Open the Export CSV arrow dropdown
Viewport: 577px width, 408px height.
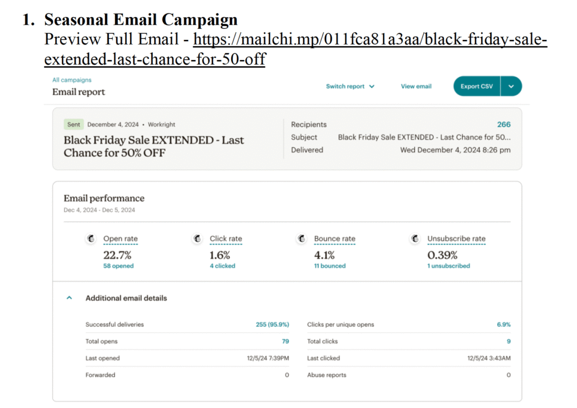[511, 86]
